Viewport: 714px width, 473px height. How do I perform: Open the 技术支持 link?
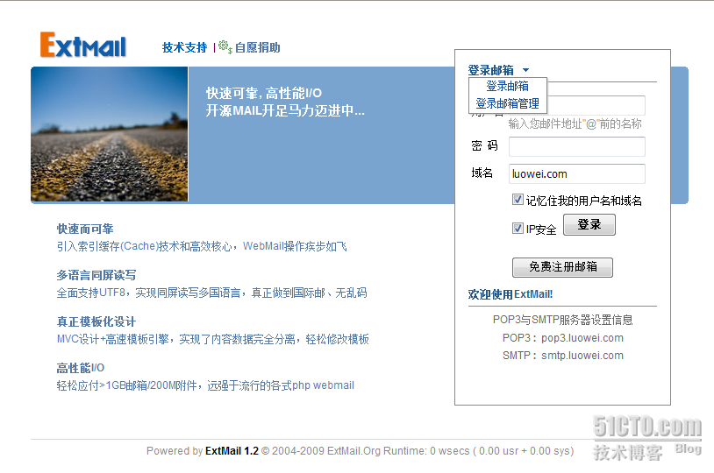click(x=184, y=47)
